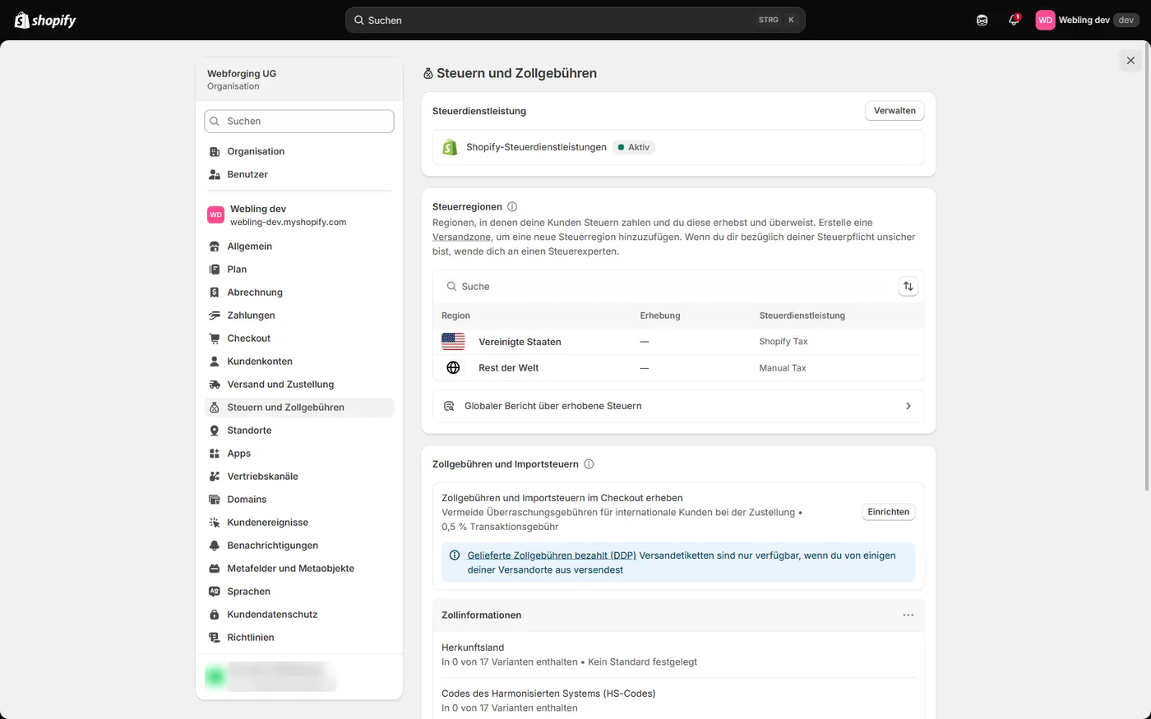Click the Metafelder und Metaobjekte icon

click(x=215, y=569)
